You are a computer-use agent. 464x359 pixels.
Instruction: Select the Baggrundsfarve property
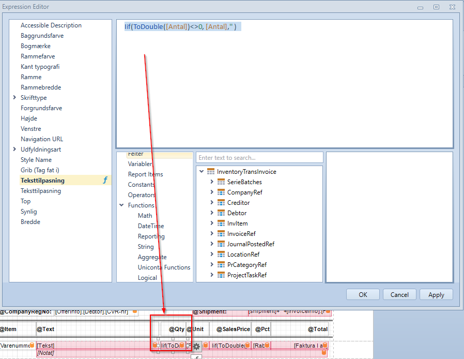point(42,36)
